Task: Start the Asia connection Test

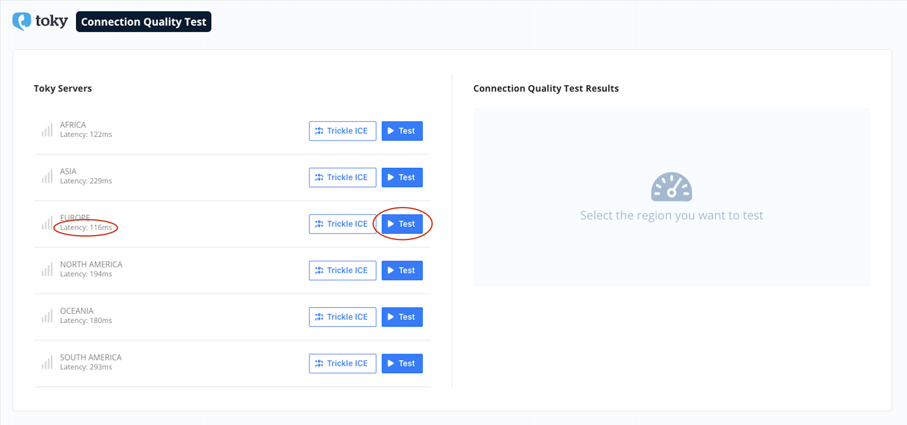Action: coord(402,177)
